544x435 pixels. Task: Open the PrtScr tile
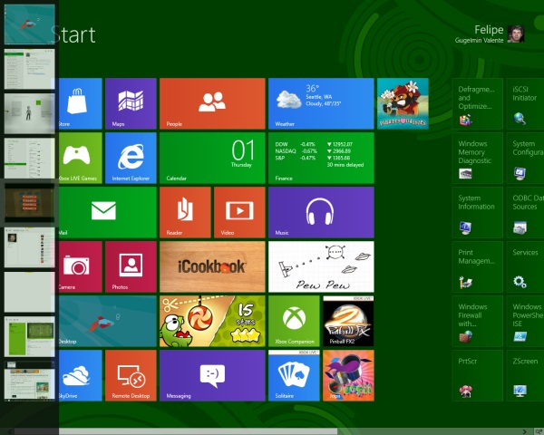click(478, 375)
